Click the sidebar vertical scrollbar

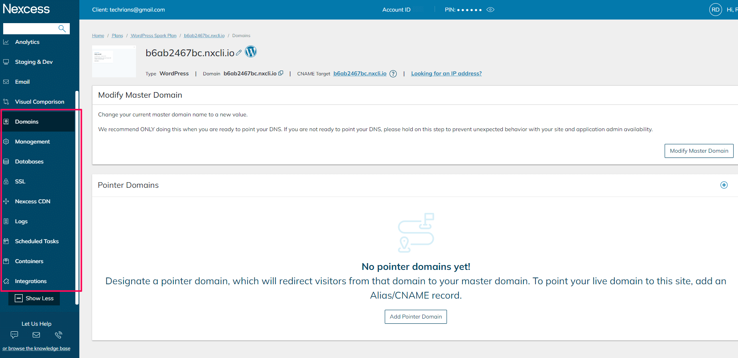77,197
